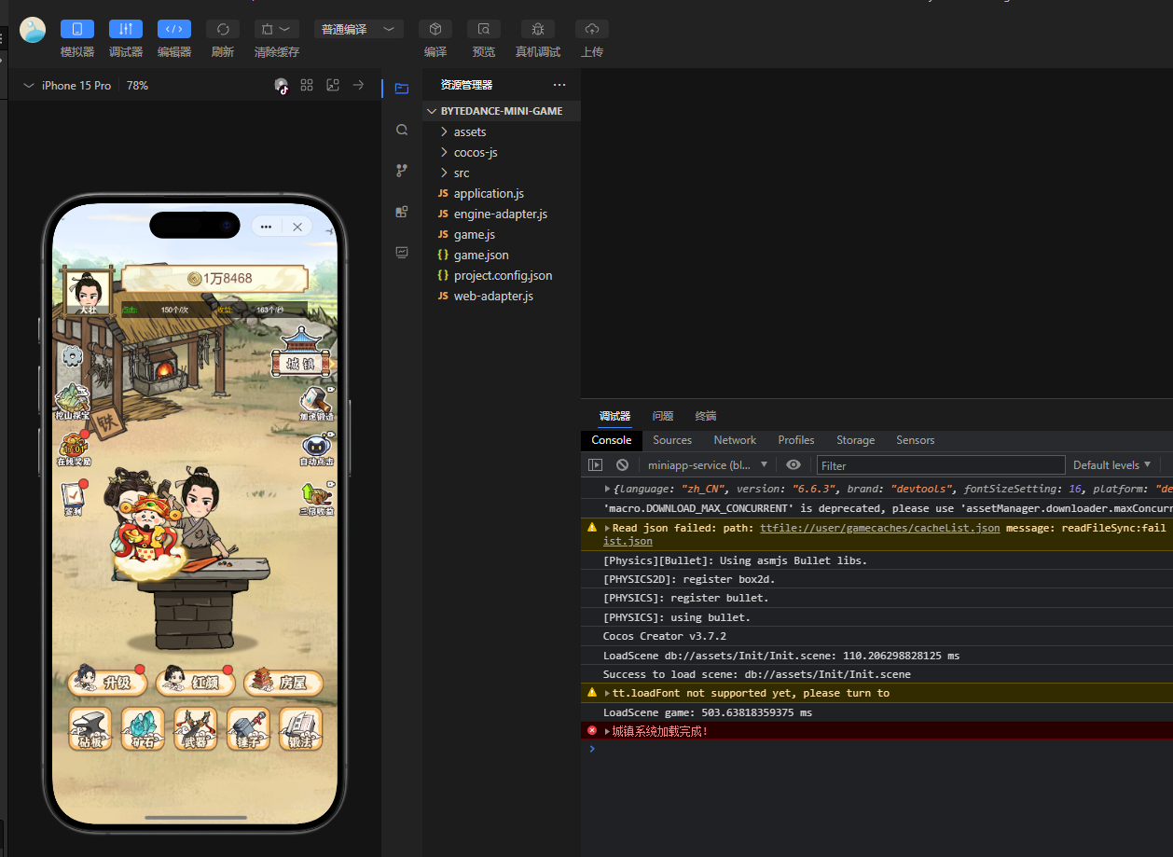Open application.js file
The height and width of the screenshot is (857, 1173).
(x=502, y=193)
